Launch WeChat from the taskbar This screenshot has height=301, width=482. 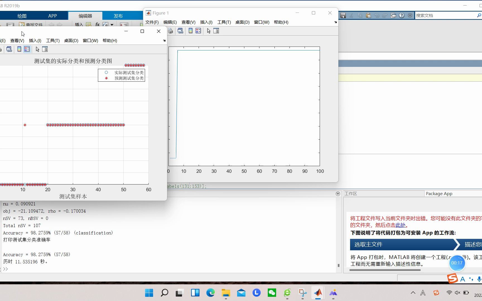pyautogui.click(x=272, y=293)
